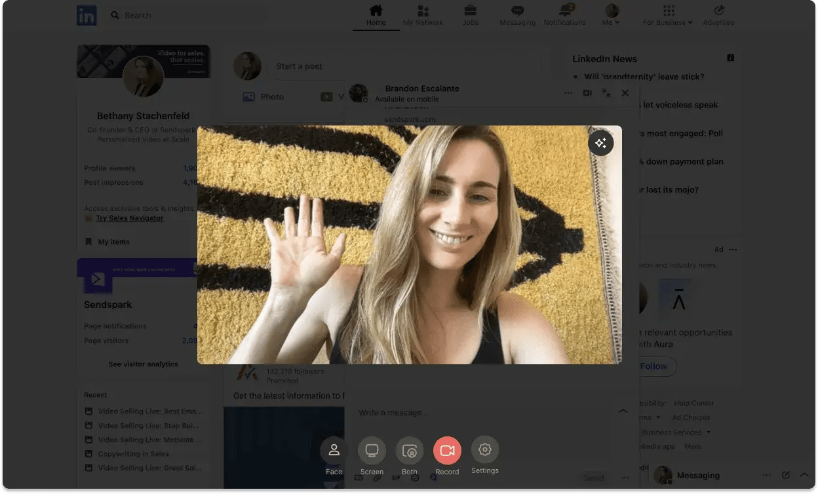Open news story Will 'grandternity' leave stick?

tap(644, 77)
